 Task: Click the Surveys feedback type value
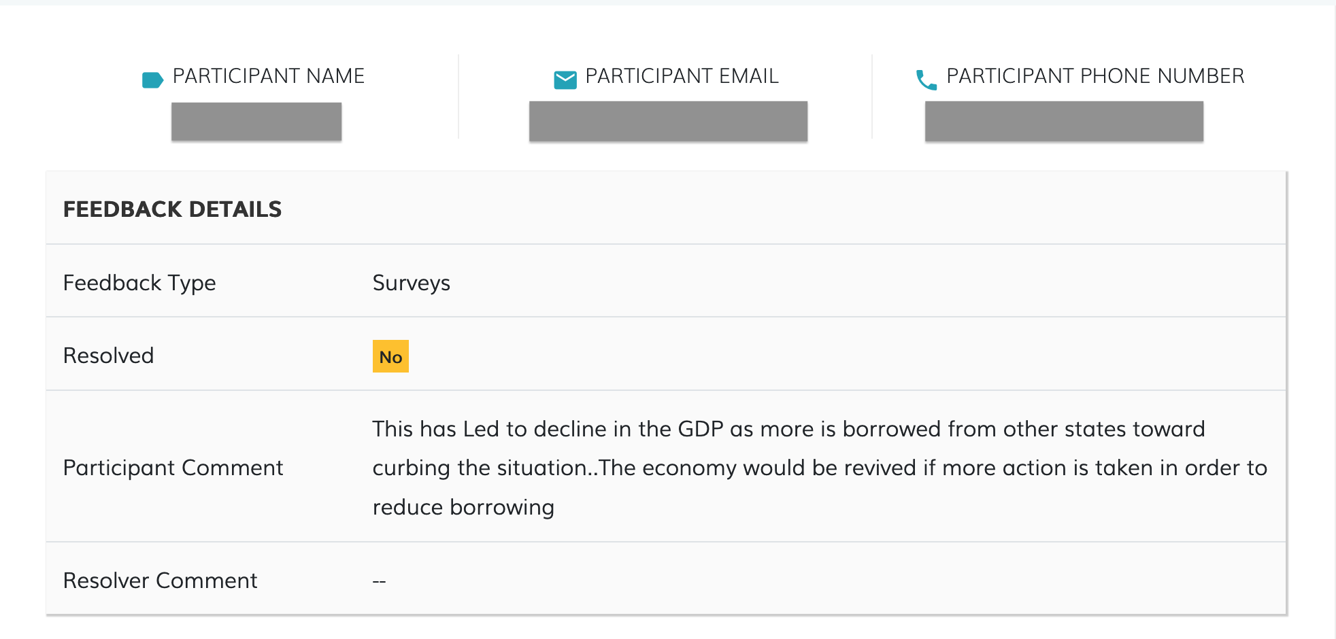[412, 283]
